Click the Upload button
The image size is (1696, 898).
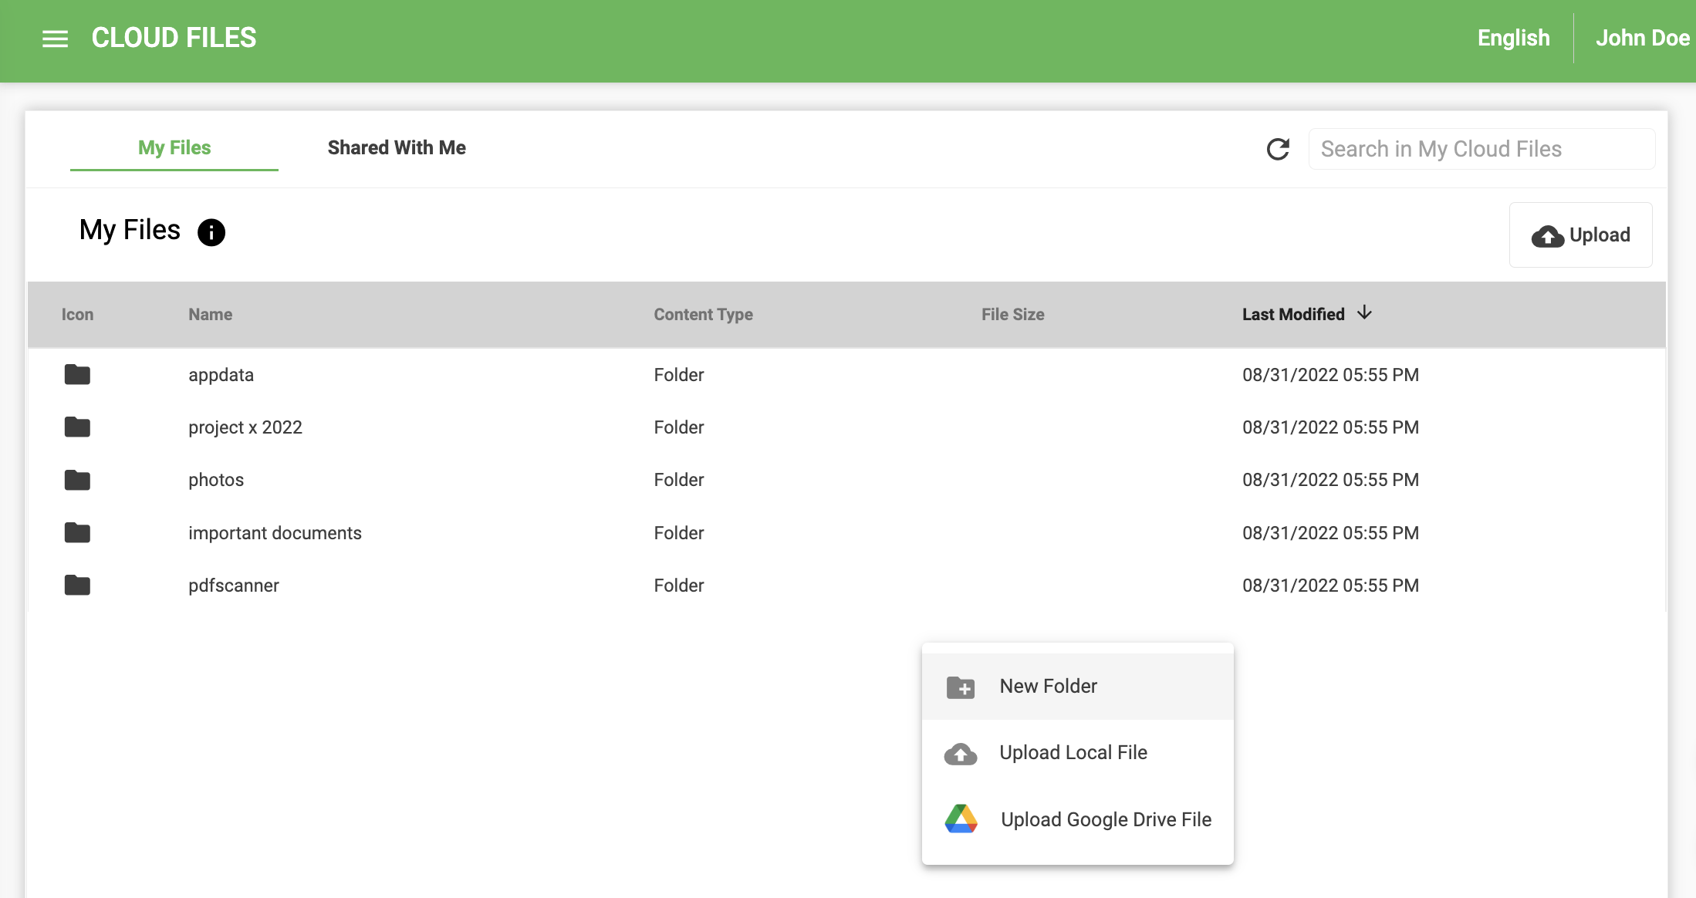pos(1579,235)
